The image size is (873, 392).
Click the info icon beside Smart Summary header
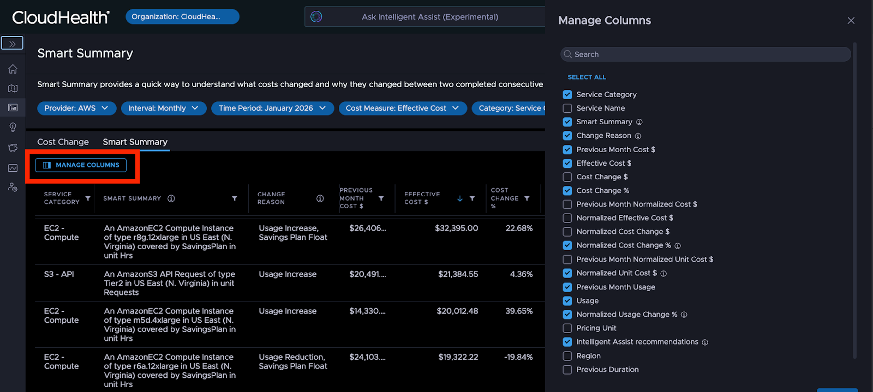(171, 198)
